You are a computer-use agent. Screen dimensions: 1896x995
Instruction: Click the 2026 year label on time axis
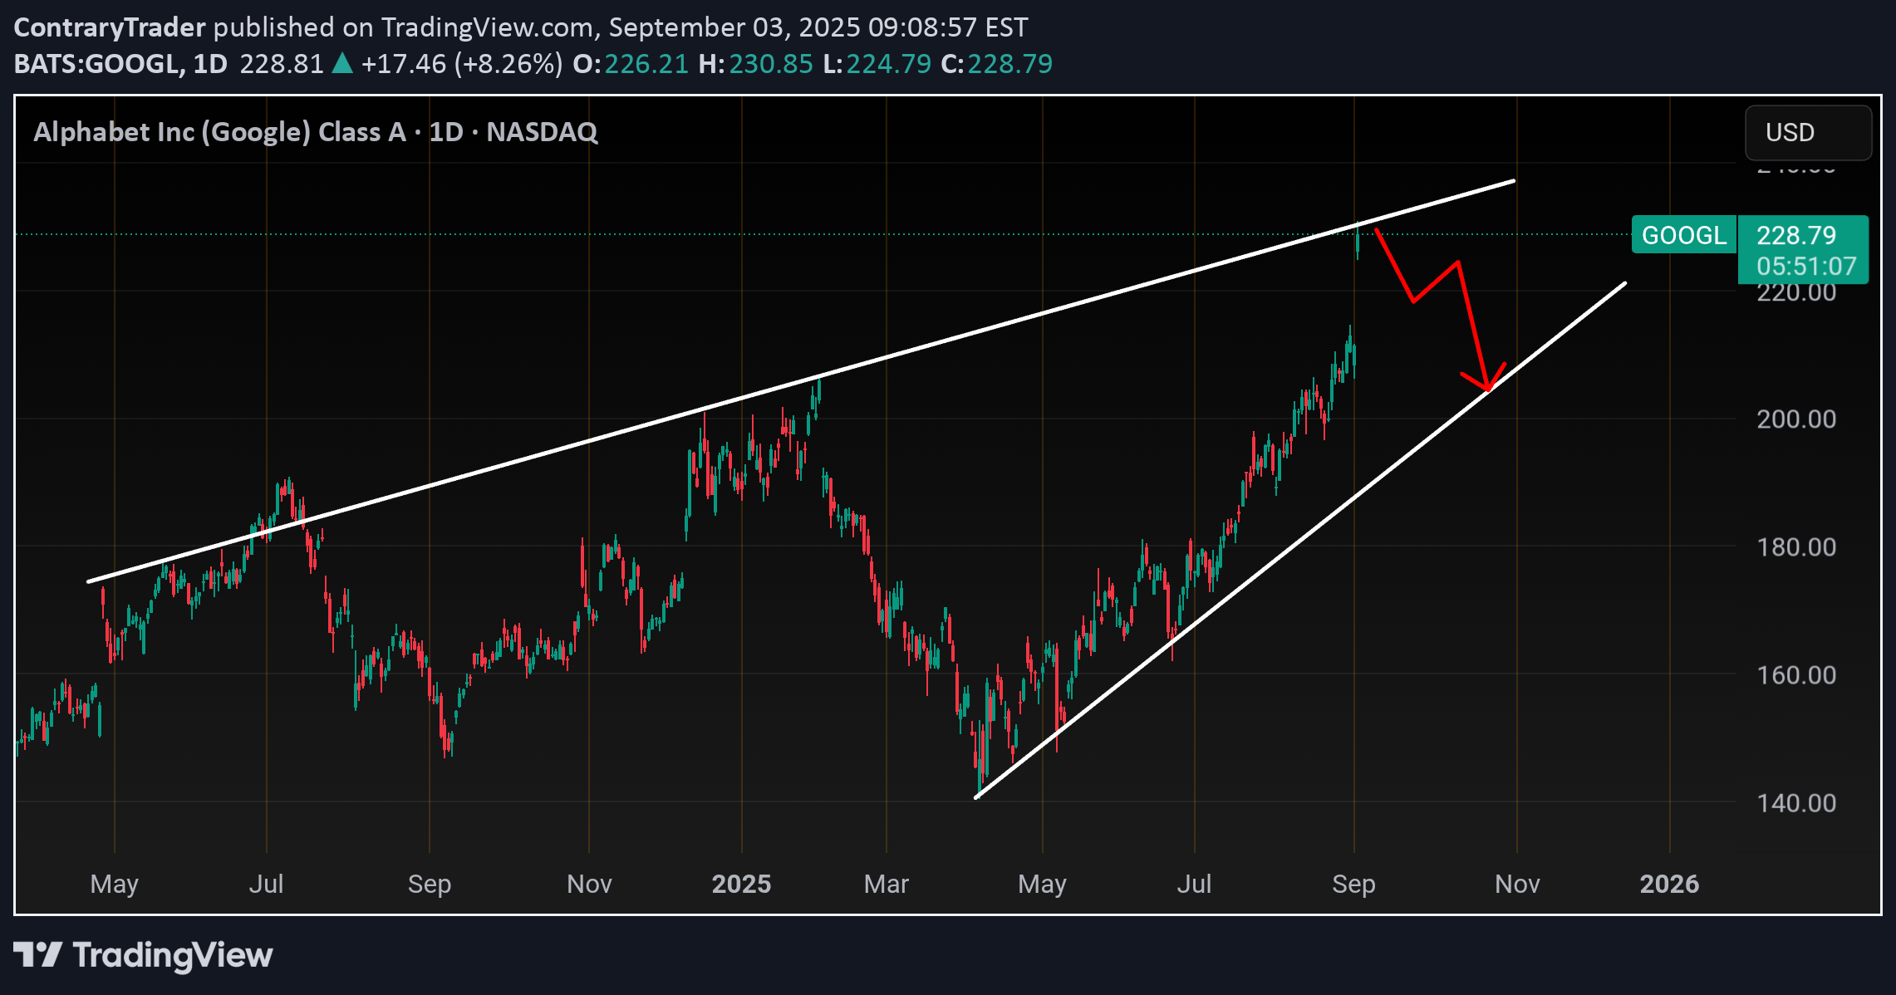[1669, 884]
